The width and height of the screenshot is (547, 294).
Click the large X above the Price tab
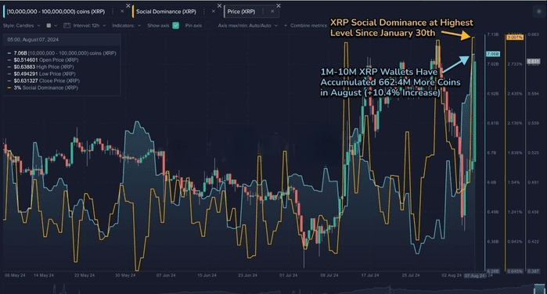point(279,5)
